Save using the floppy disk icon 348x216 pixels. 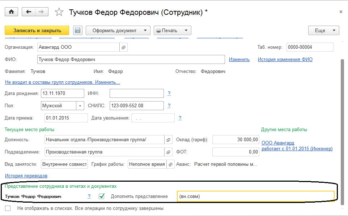coord(78,30)
